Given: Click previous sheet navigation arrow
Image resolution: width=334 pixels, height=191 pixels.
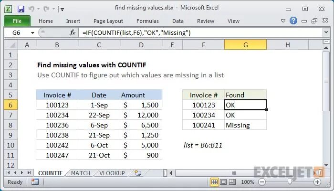Looking at the screenshot, I should point(15,173).
